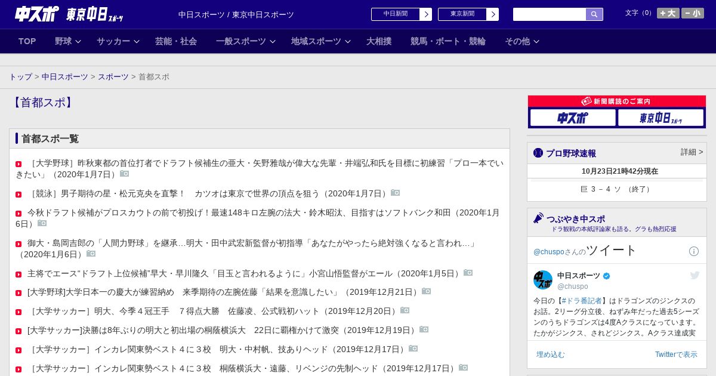This screenshot has height=376, width=716.
Task: Click camera icon after 中村帆 article
Action: (413, 349)
